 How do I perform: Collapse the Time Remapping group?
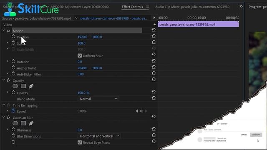point(4,105)
